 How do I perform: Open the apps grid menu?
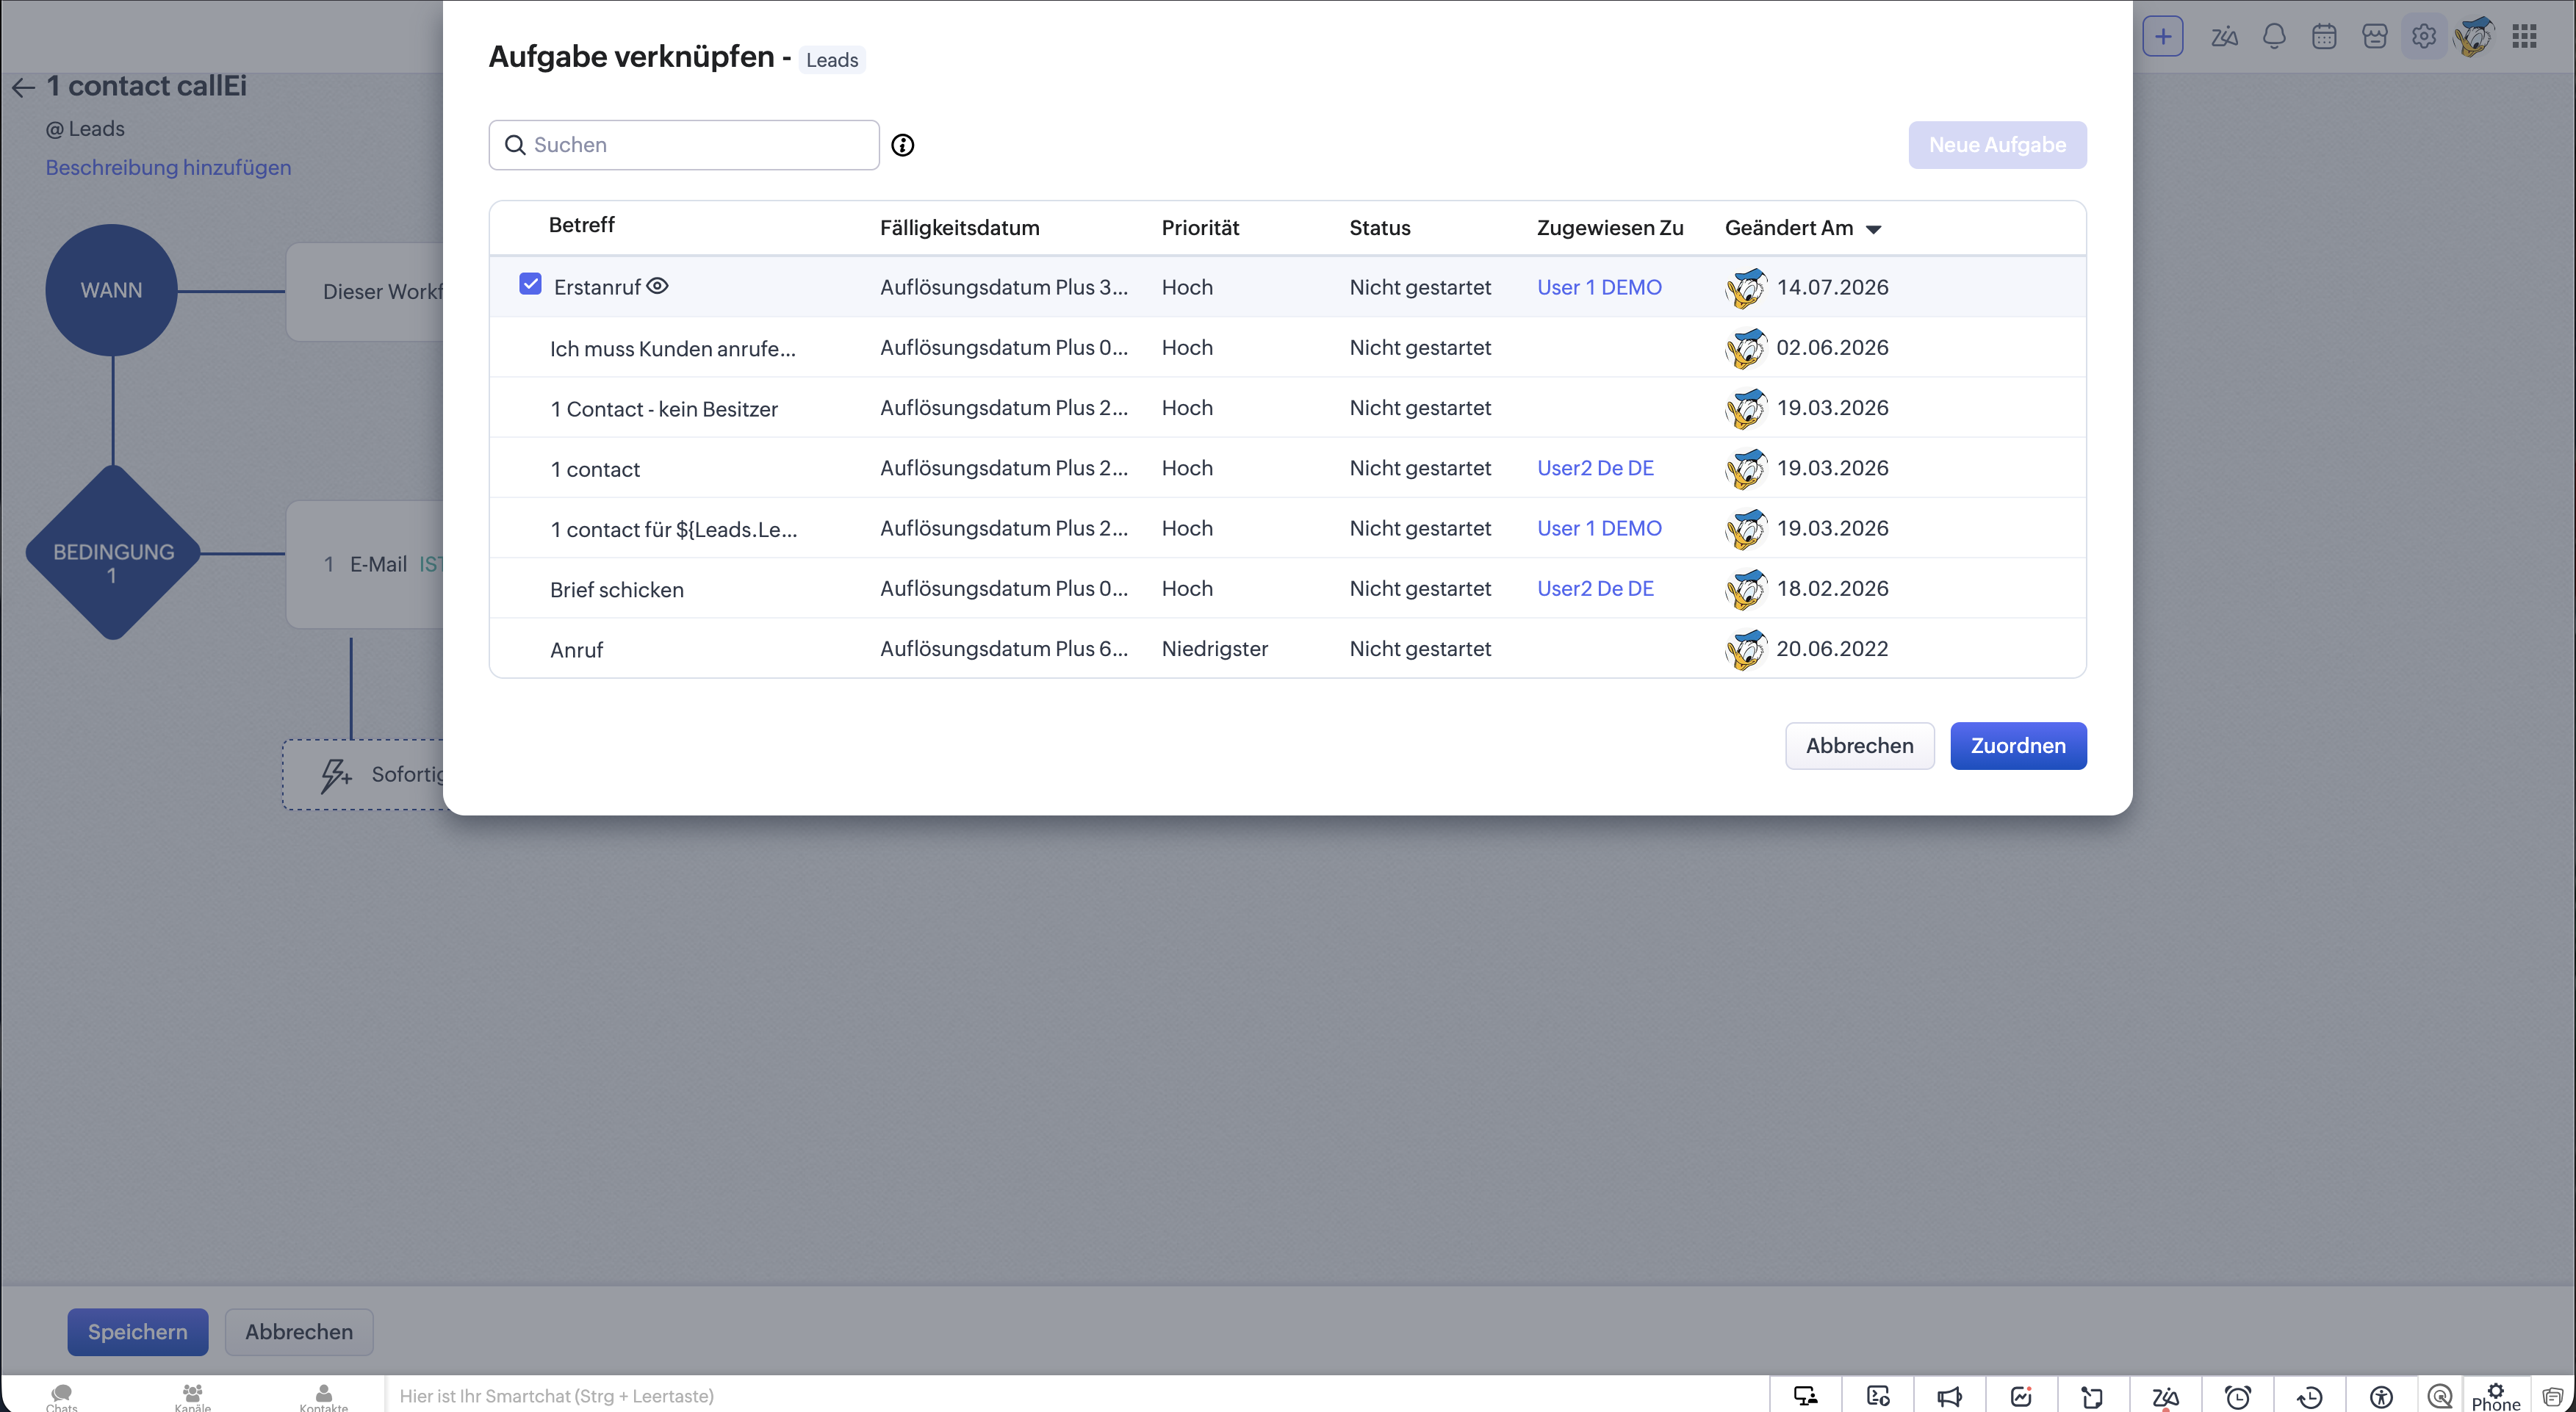(x=2525, y=37)
